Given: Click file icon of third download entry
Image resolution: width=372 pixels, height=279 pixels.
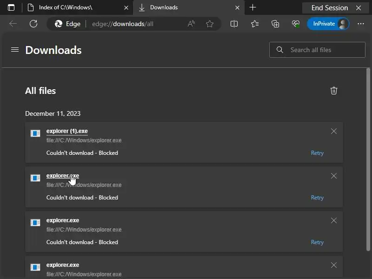Looking at the screenshot, I should click(x=35, y=223).
